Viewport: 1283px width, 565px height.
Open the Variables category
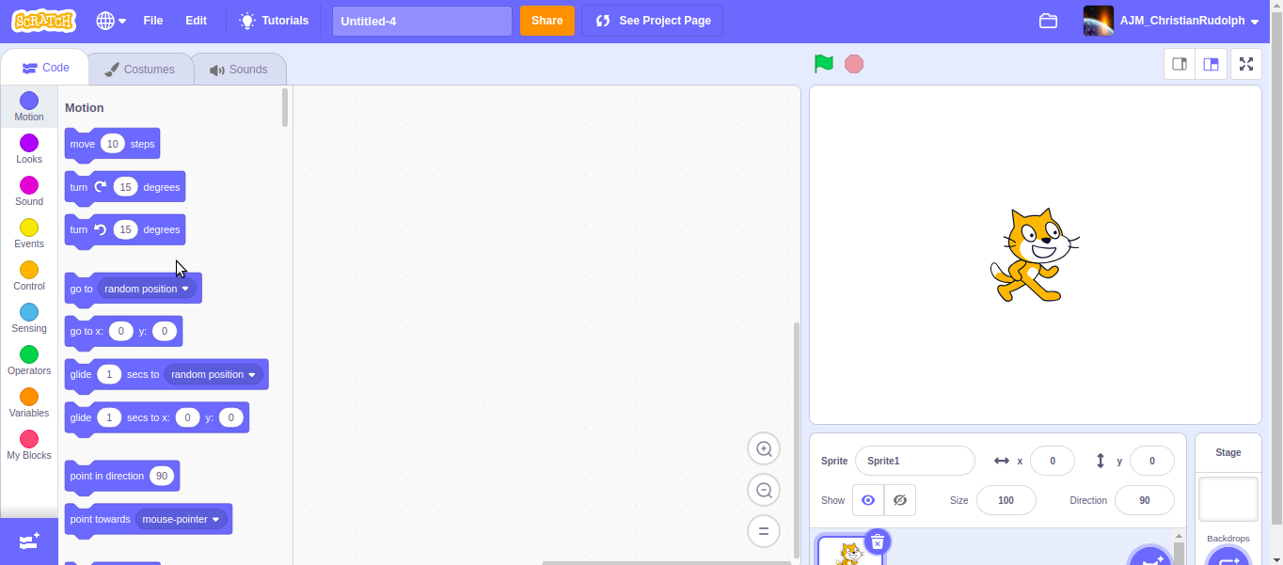click(x=28, y=402)
